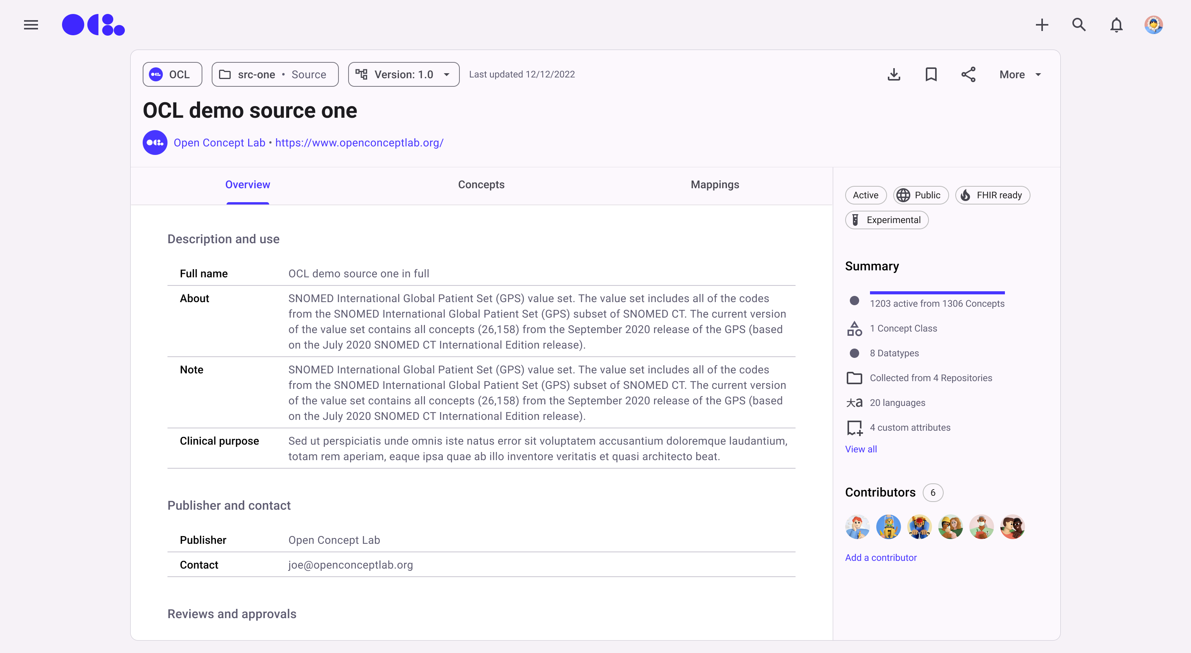This screenshot has width=1191, height=653.
Task: Click the download icon
Action: point(894,74)
